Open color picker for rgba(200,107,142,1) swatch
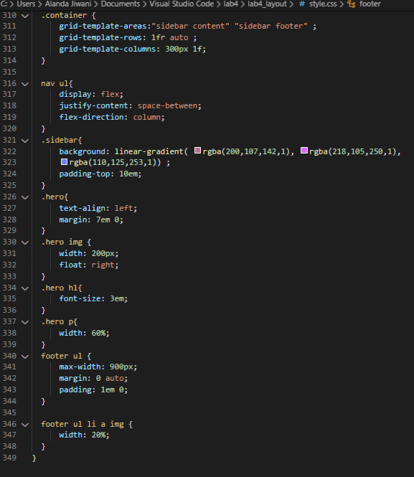 (x=197, y=151)
